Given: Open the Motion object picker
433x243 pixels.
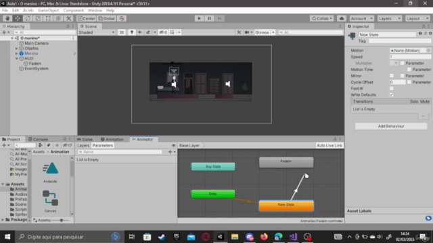Looking at the screenshot, I should pos(428,51).
